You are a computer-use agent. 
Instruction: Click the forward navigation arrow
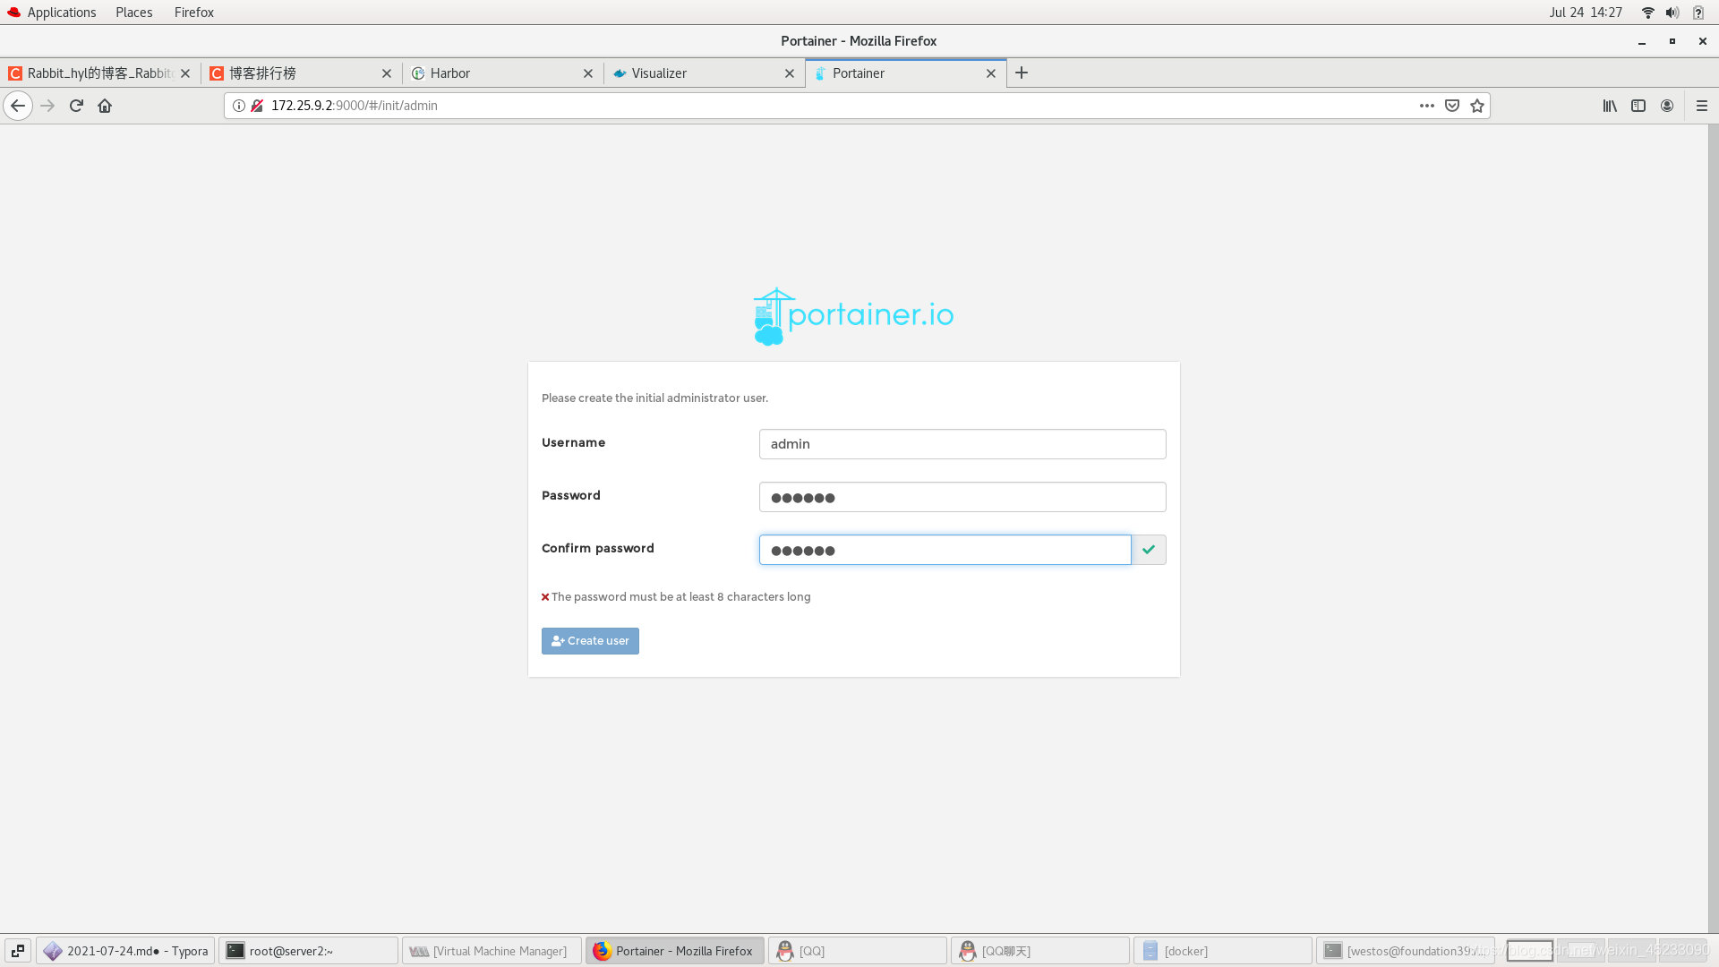[x=47, y=106]
